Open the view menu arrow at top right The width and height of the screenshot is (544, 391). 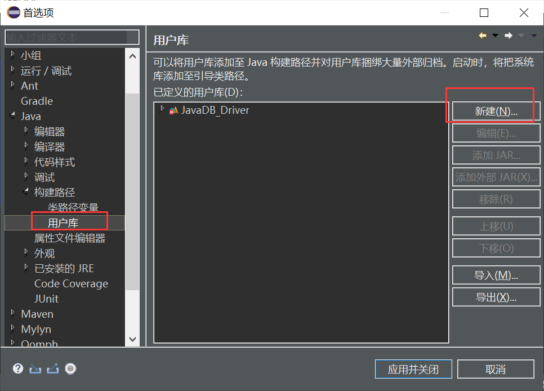(x=534, y=35)
